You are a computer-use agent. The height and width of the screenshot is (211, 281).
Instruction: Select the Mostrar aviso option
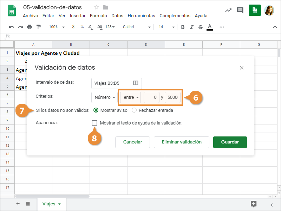(96, 110)
